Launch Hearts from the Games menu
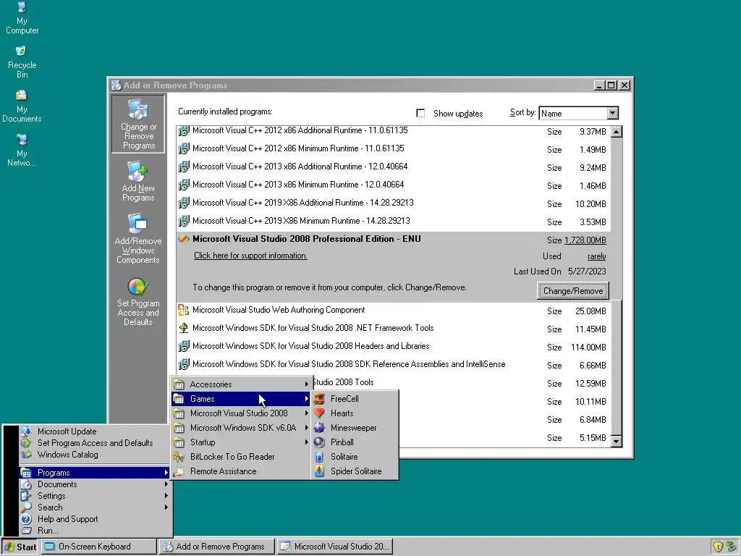741x556 pixels. pyautogui.click(x=355, y=413)
